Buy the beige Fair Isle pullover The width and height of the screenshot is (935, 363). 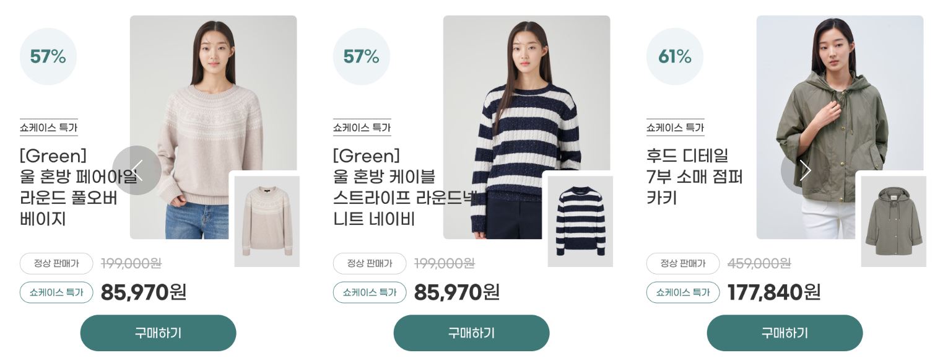coord(158,333)
